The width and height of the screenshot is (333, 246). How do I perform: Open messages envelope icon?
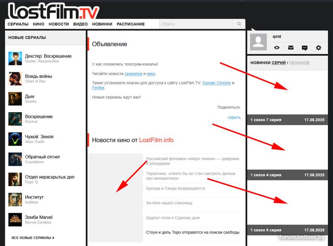tap(291, 48)
